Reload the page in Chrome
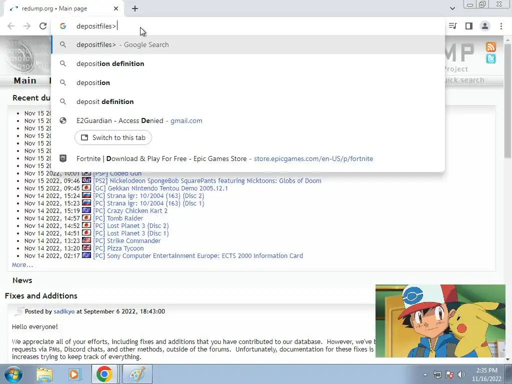Screen dimensions: 512x384 point(43,26)
